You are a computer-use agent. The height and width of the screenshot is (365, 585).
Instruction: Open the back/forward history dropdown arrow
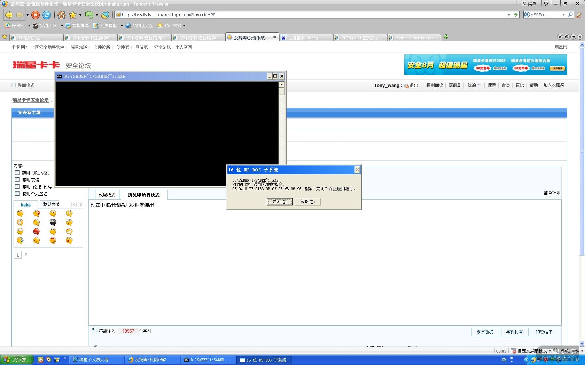28,15
